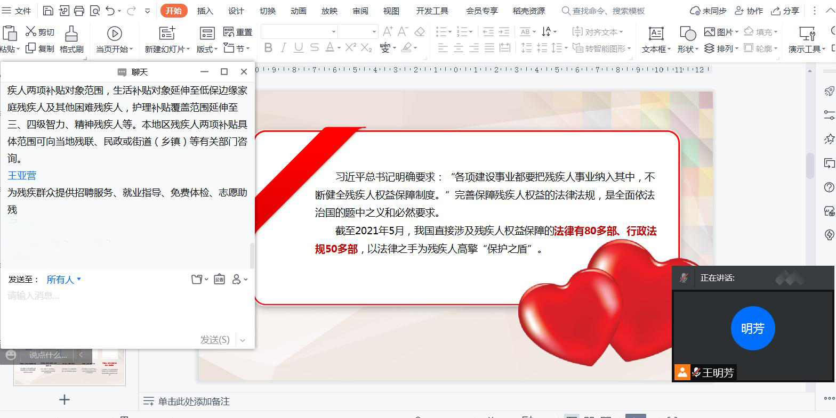Image resolution: width=836 pixels, height=418 pixels.
Task: Click the announcement (公告) icon in chat
Action: (219, 279)
